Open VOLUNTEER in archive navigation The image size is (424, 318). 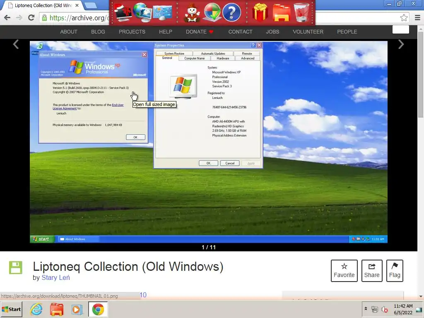pos(308,31)
